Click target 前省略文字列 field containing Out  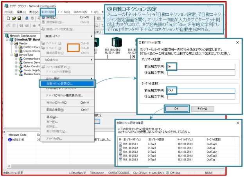tap(201, 91)
